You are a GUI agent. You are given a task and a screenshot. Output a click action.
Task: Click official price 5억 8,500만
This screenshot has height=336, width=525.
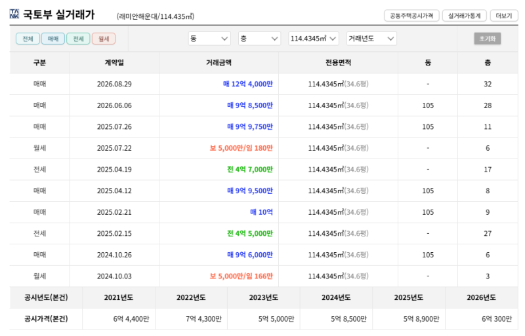click(348, 319)
